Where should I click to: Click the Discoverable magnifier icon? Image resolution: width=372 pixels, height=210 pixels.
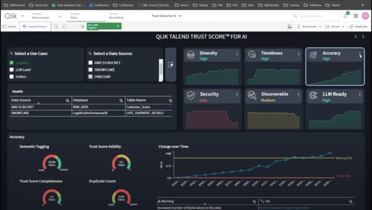click(252, 96)
